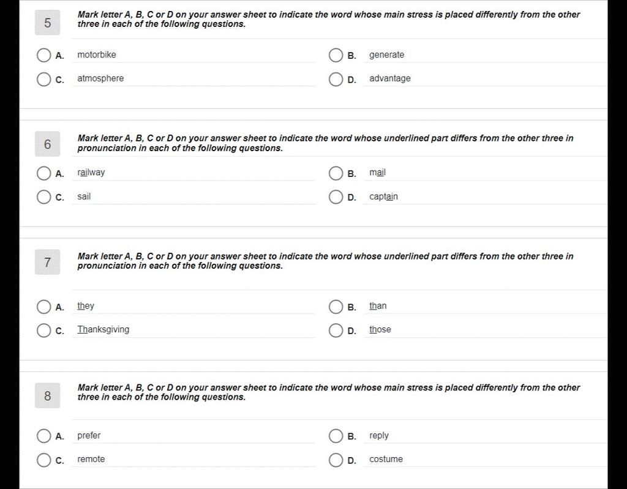Click the question number 8 badge
The width and height of the screenshot is (627, 489).
point(48,396)
